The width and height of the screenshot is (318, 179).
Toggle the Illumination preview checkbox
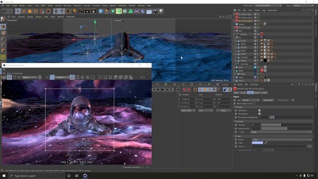pyautogui.click(x=259, y=114)
